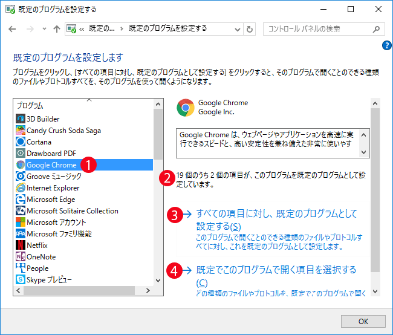Go forward with the right arrow

[30, 29]
